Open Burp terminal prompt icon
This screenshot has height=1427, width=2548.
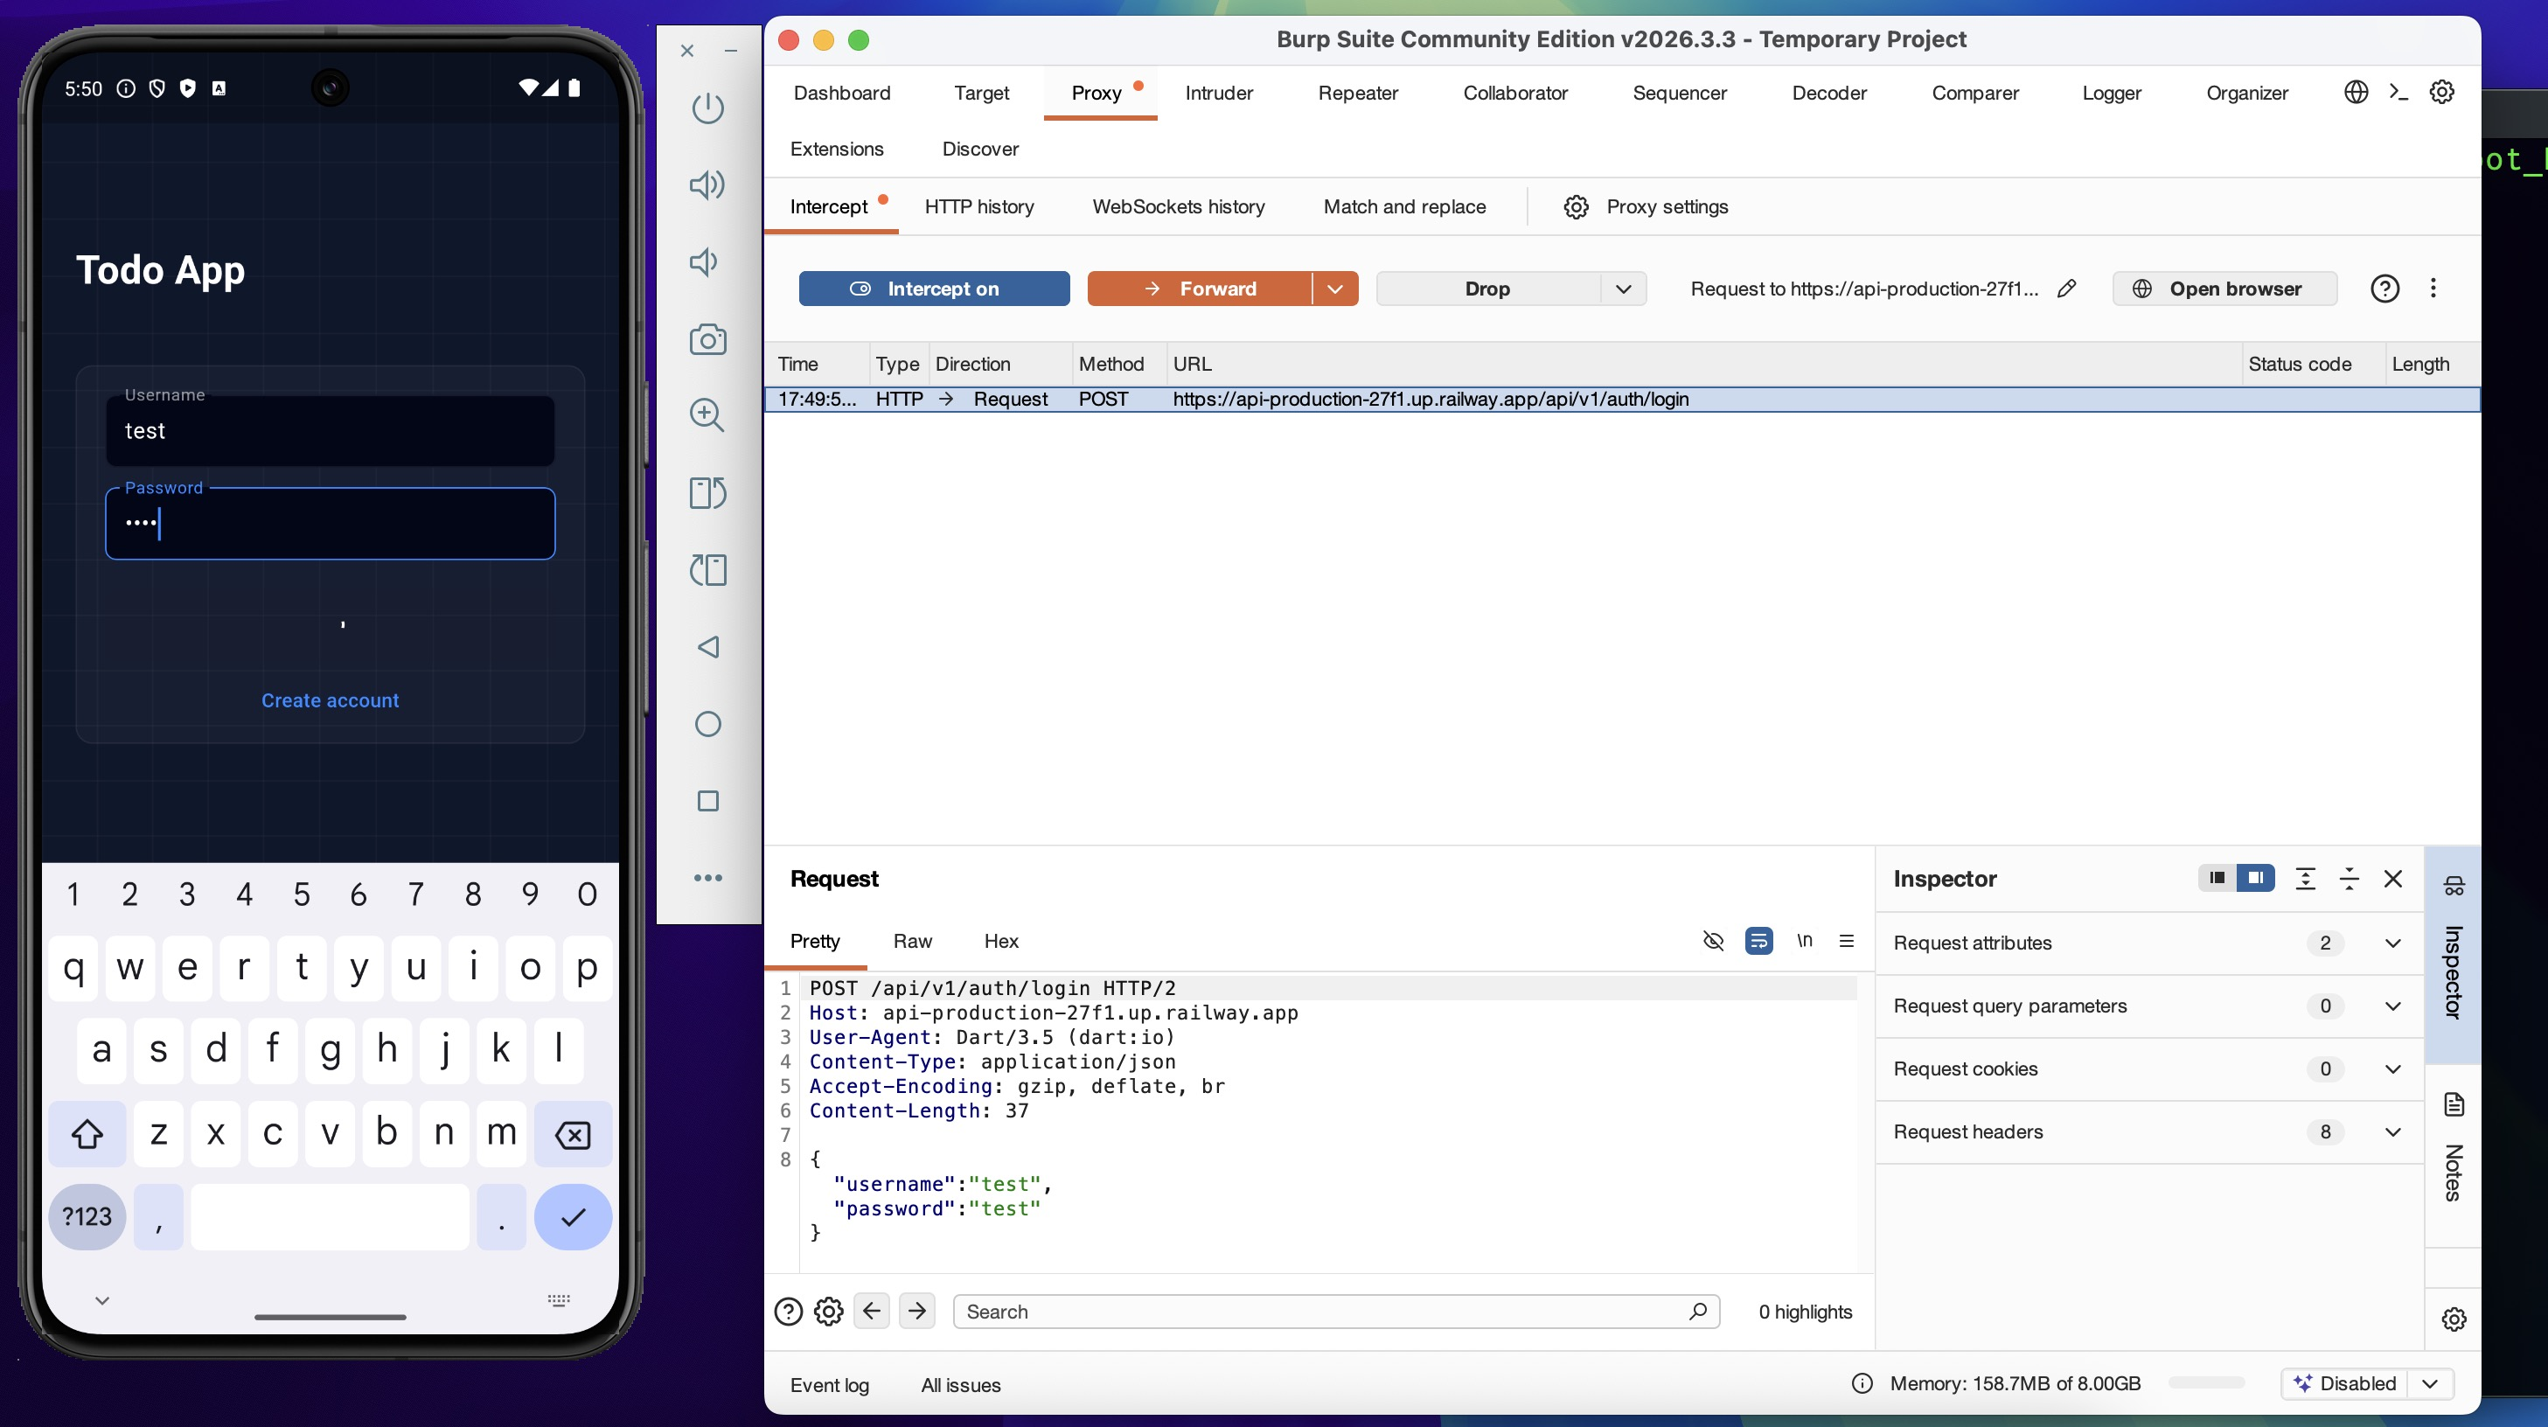pos(2398,92)
